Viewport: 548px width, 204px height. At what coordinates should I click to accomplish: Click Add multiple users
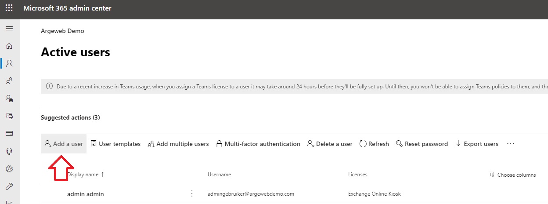pyautogui.click(x=178, y=144)
